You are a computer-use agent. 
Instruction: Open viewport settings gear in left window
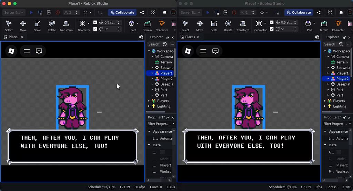[141, 37]
